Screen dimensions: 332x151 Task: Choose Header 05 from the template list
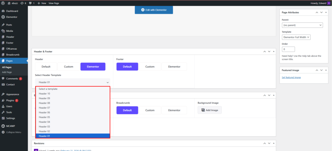(44, 117)
